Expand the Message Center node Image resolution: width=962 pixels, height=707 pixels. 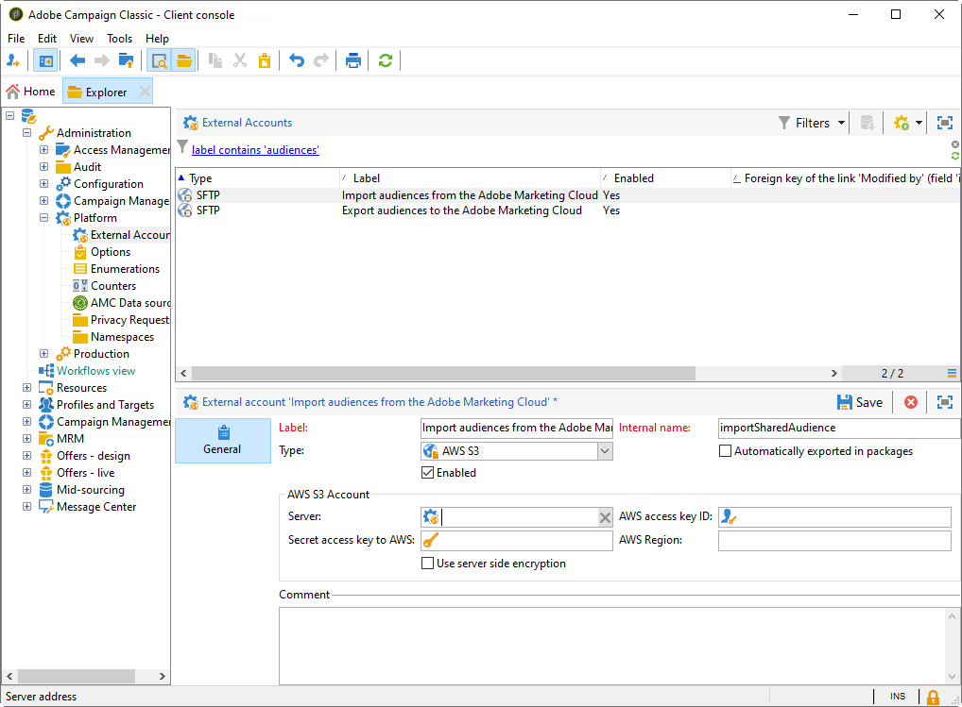click(x=27, y=506)
